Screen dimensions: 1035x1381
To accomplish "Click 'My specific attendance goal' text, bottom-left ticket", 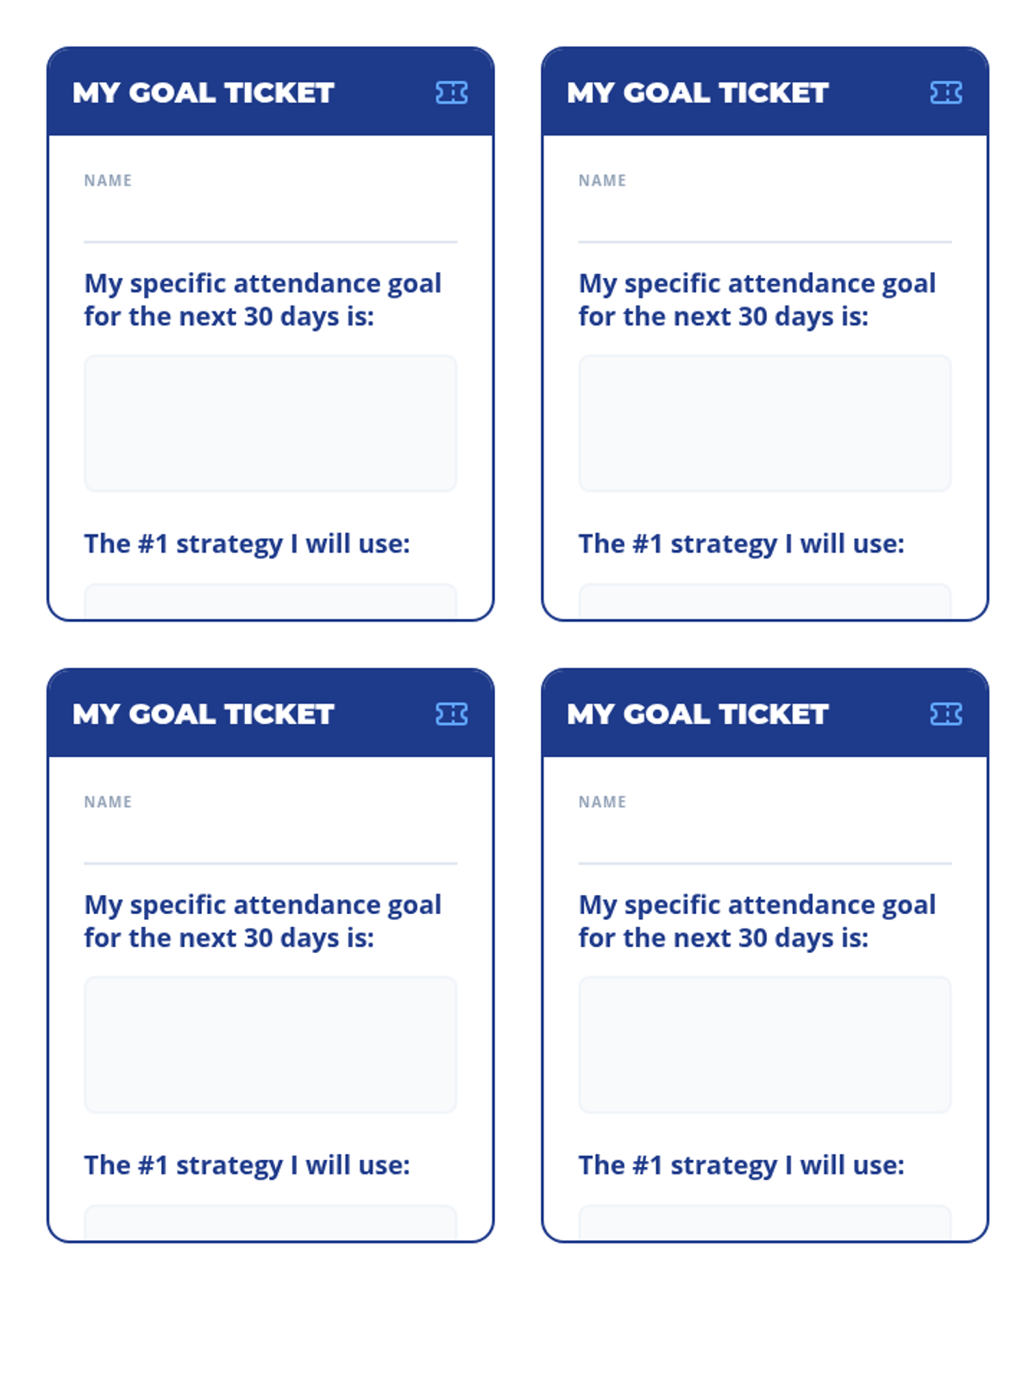I will click(263, 905).
